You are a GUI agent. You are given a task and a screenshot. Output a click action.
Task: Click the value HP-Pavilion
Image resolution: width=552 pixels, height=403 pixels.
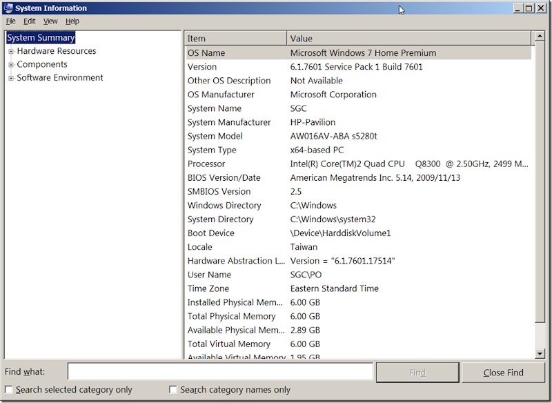tap(313, 122)
